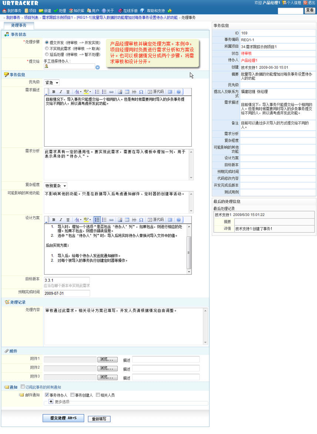Insert image in the 需求描述 editor
The height and width of the screenshot is (434, 317).
120,92
